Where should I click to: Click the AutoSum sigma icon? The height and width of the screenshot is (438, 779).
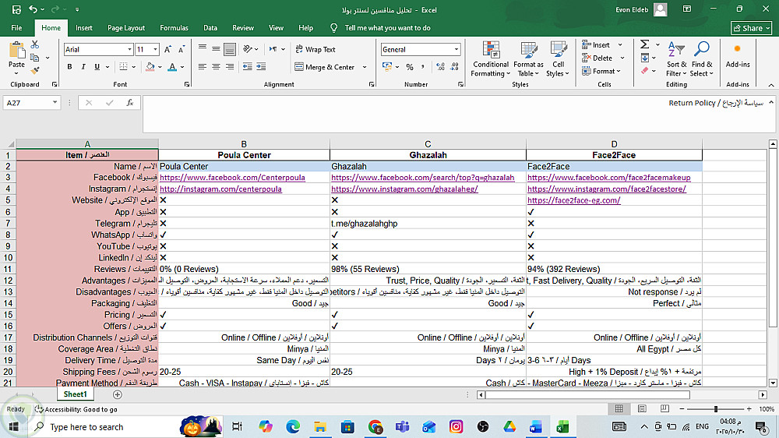(x=645, y=44)
